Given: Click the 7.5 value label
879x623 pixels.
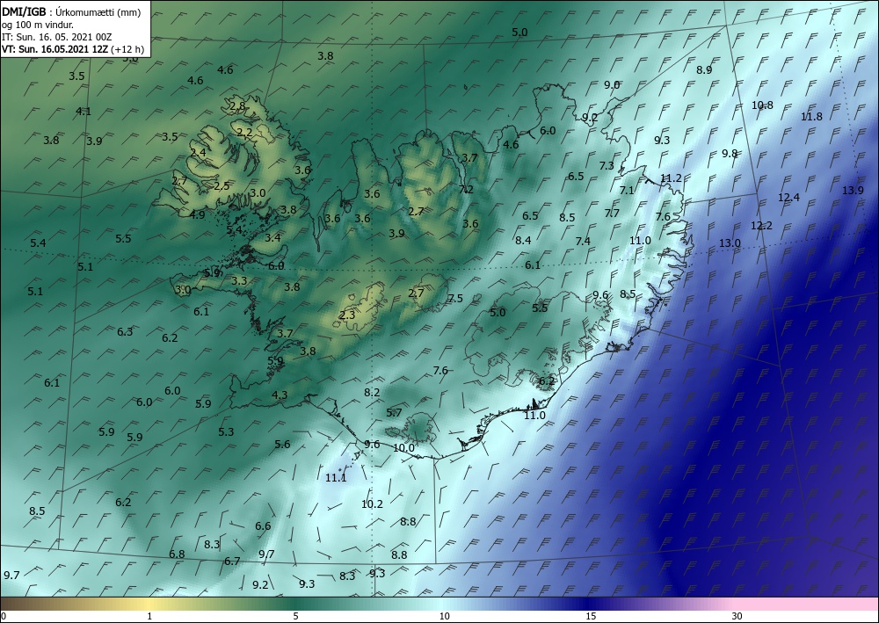Looking at the screenshot, I should coord(455,299).
